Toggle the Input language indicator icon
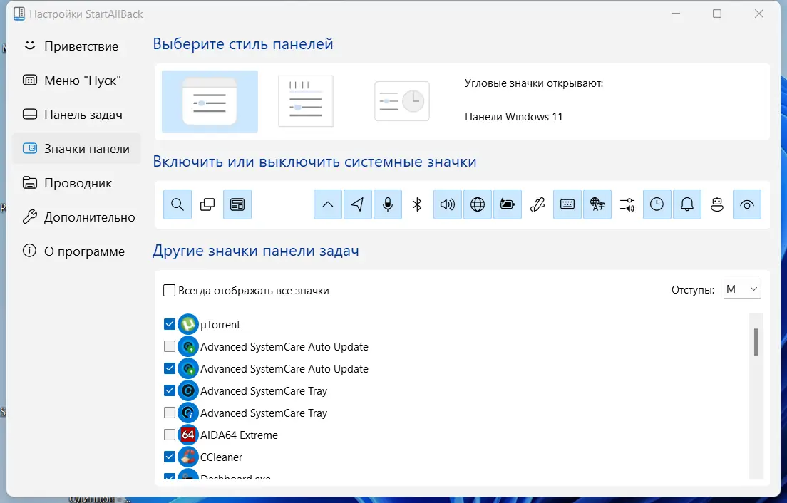Image resolution: width=787 pixels, height=503 pixels. pyautogui.click(x=597, y=204)
